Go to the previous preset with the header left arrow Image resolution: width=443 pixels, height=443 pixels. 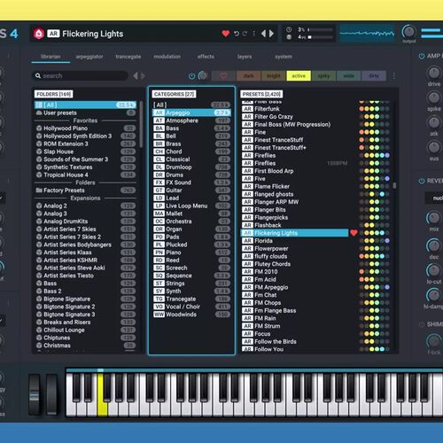tap(263, 34)
